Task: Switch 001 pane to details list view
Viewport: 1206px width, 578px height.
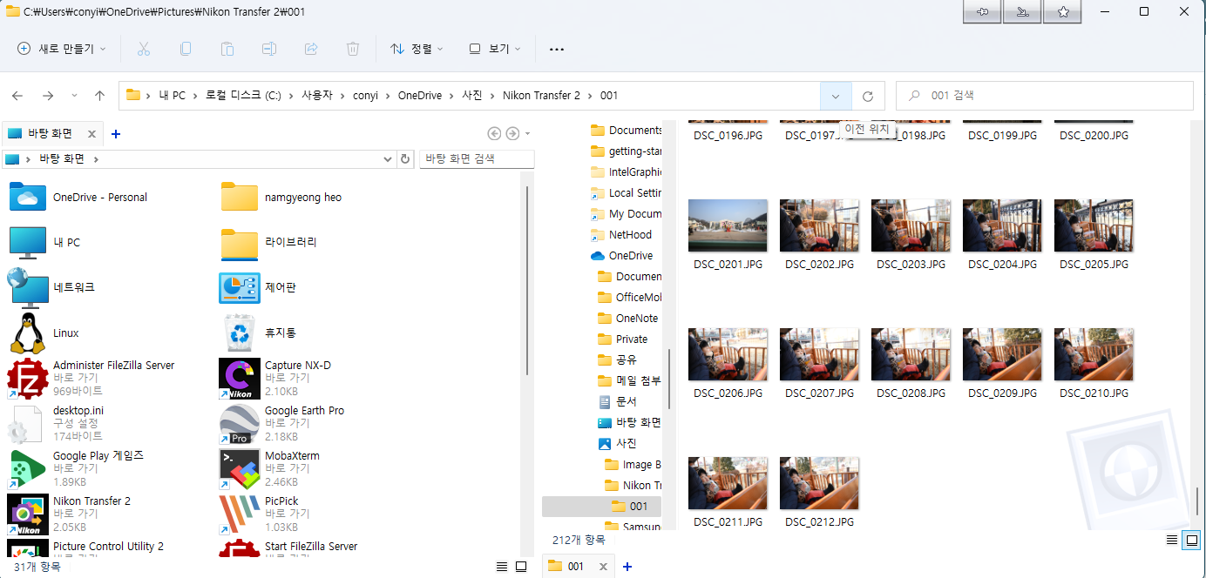Action: tap(1172, 541)
